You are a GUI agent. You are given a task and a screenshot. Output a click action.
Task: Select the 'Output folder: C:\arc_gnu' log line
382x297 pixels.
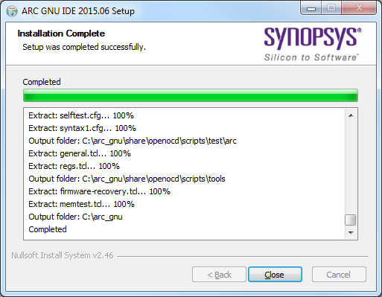pos(75,217)
